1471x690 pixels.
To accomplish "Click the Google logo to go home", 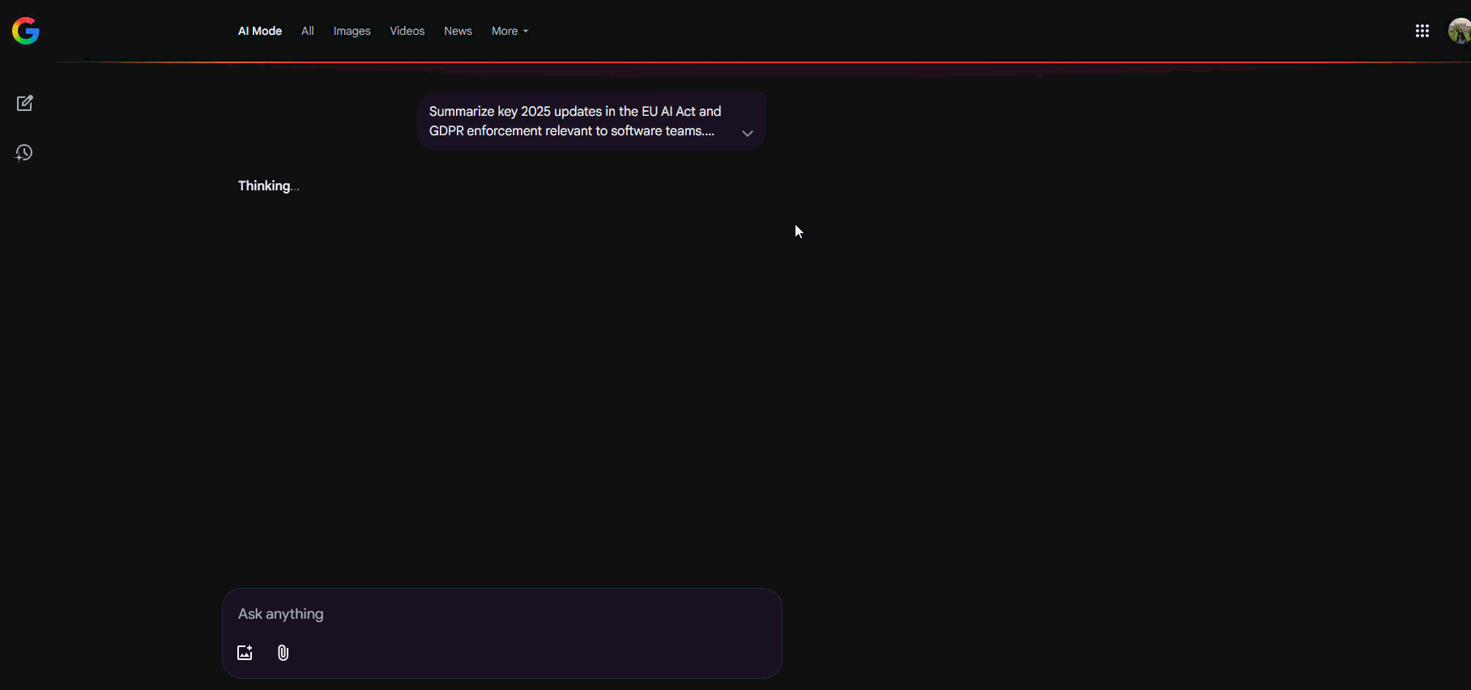I will [26, 31].
